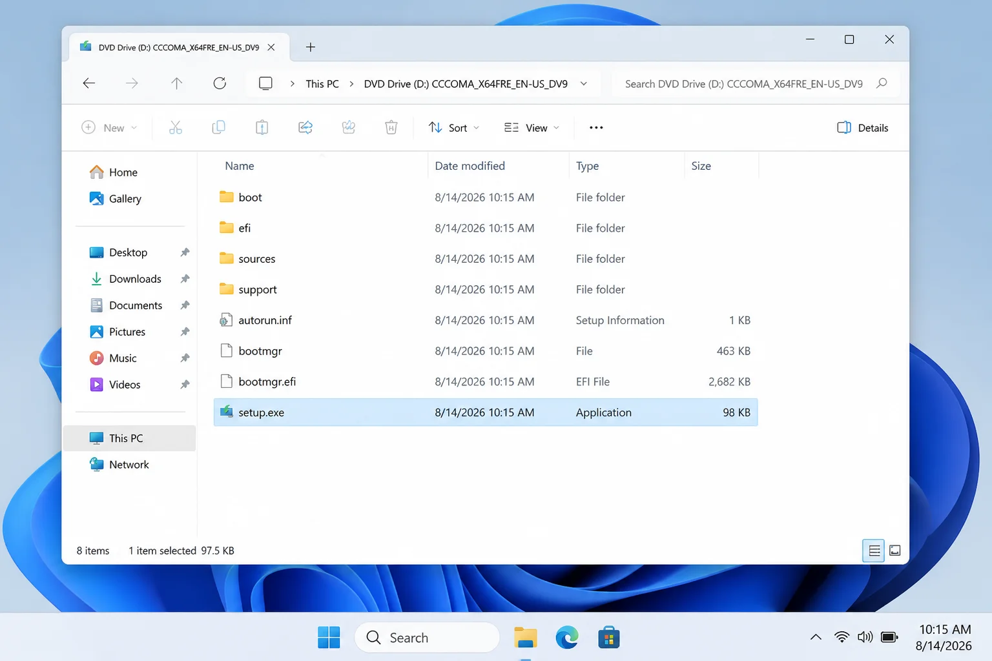Unpin Music using its pin icon

[185, 358]
